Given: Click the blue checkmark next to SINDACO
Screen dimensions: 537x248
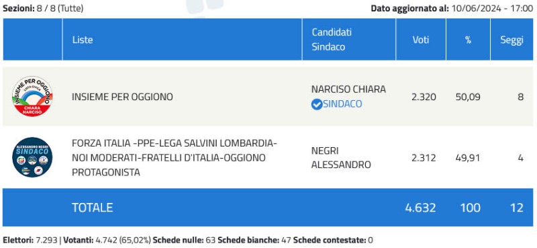Looking at the screenshot, I should click(x=317, y=104).
